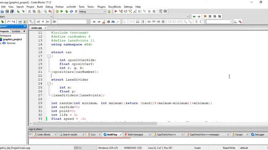Switch to the Symbols tab
Screen dimensions: 268x150
(x=16, y=31)
